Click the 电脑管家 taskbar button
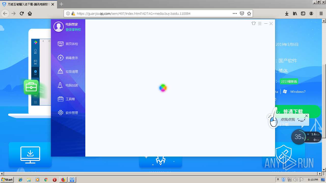 72,180
